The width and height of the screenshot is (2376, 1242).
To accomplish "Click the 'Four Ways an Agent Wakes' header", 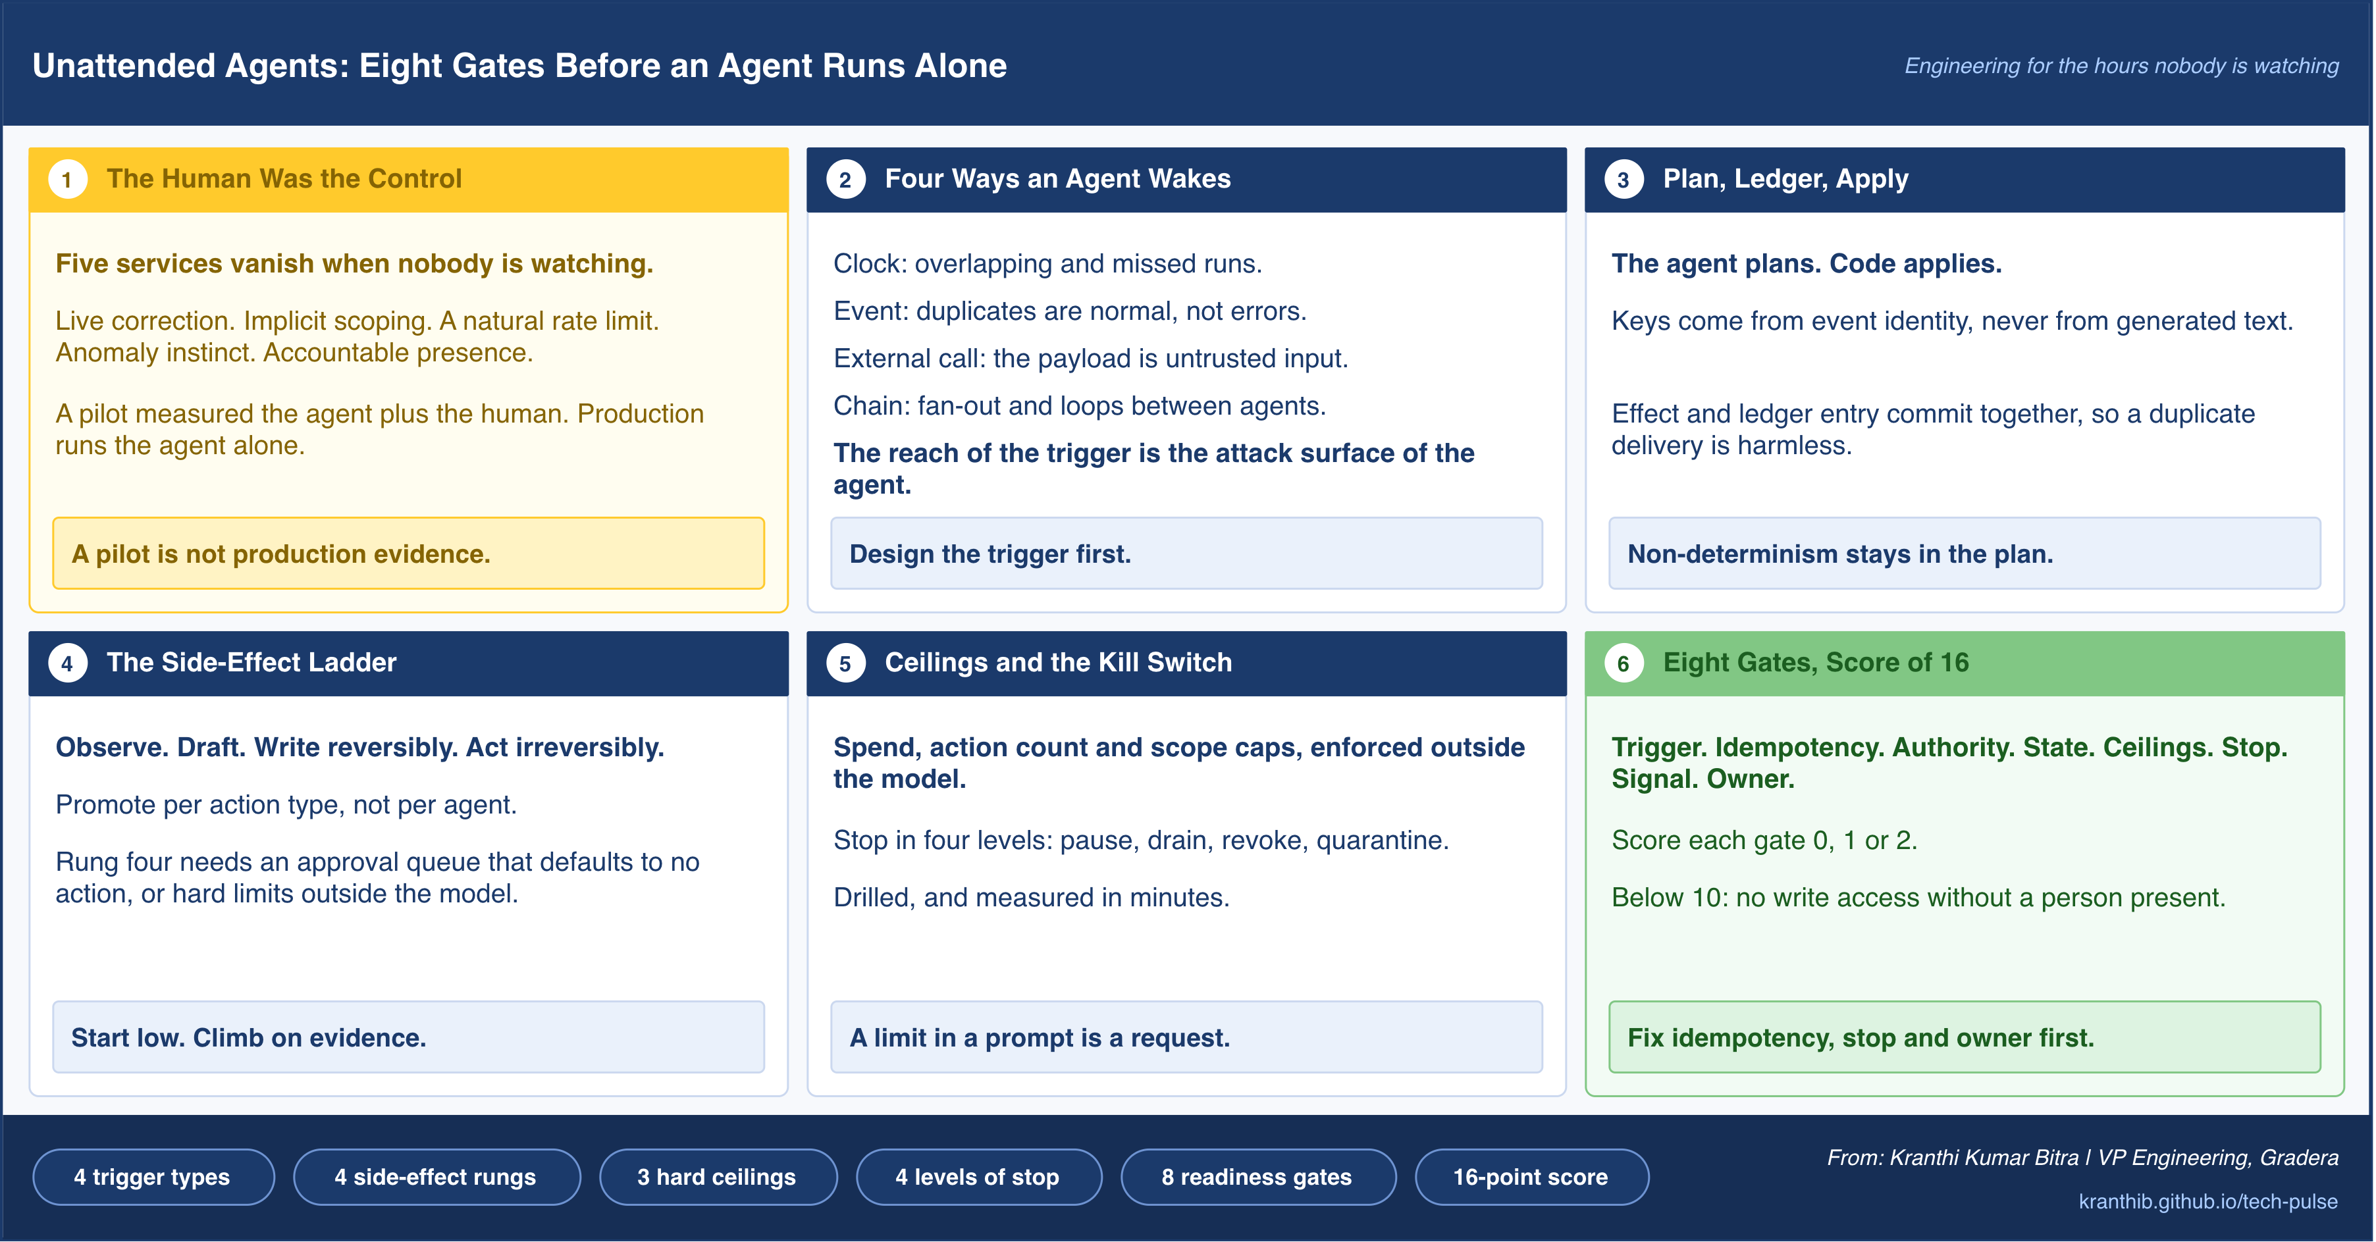I will pos(1186,180).
